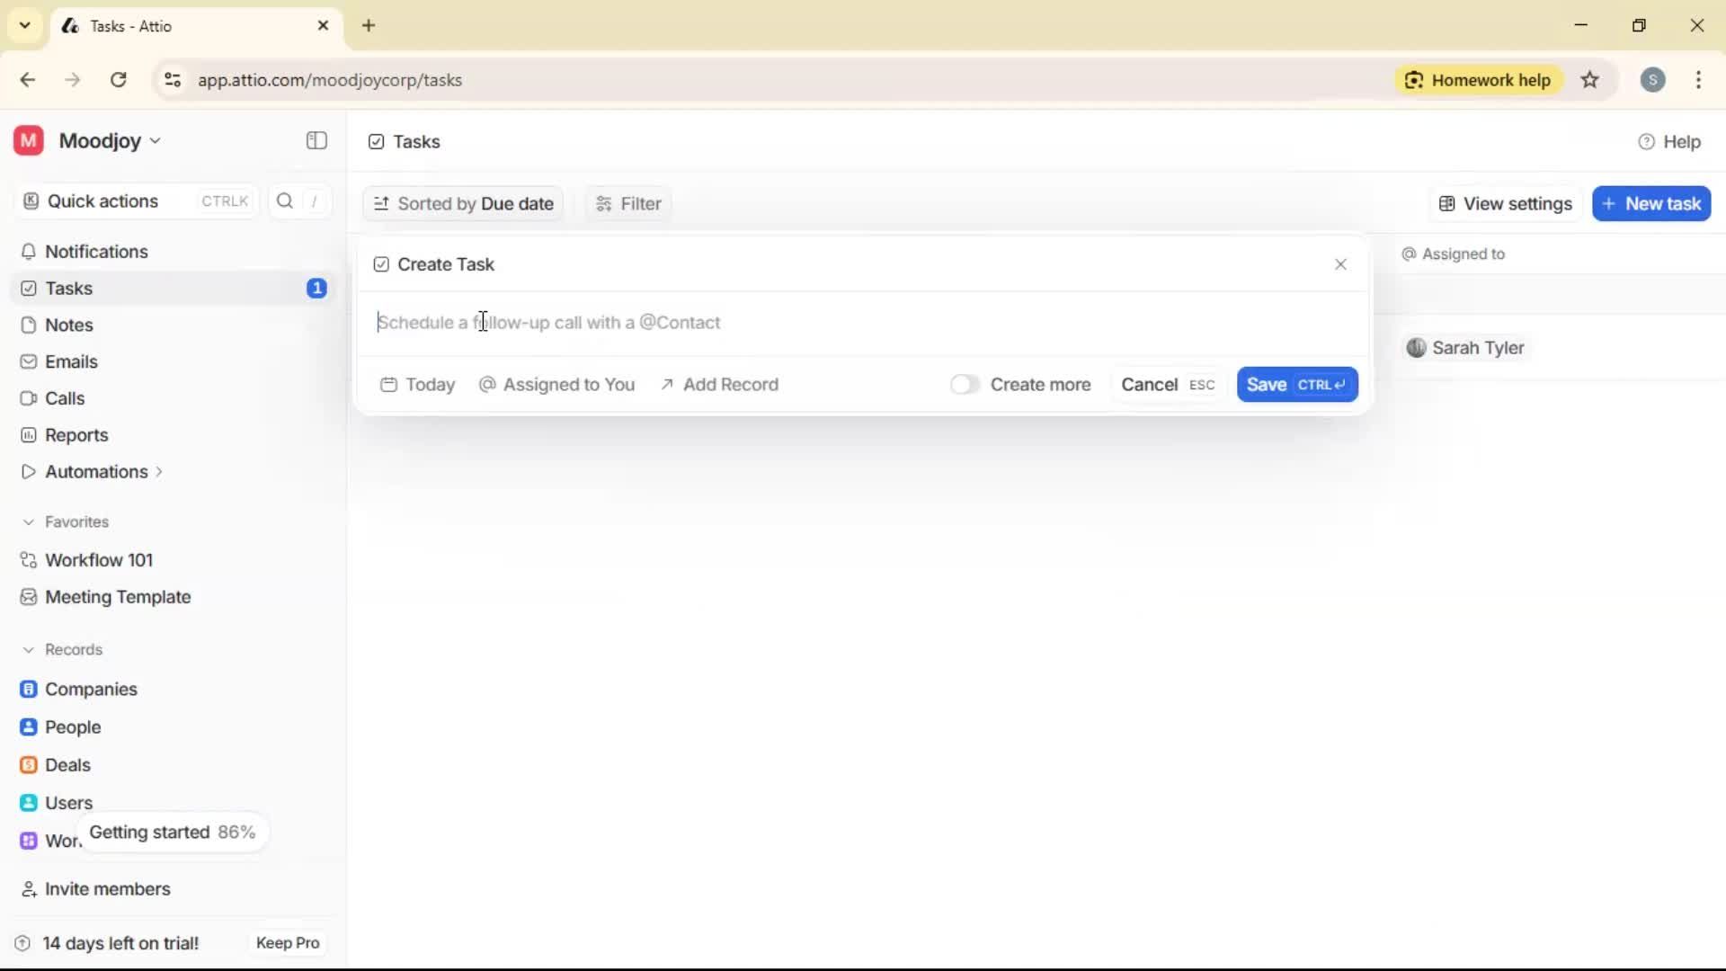
Task: Toggle the sidebar collapse icon
Action: 316,141
